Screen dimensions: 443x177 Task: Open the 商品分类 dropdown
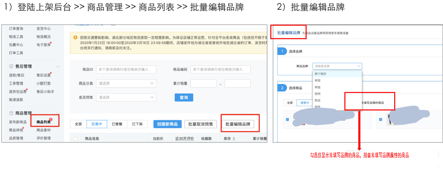(x=126, y=83)
